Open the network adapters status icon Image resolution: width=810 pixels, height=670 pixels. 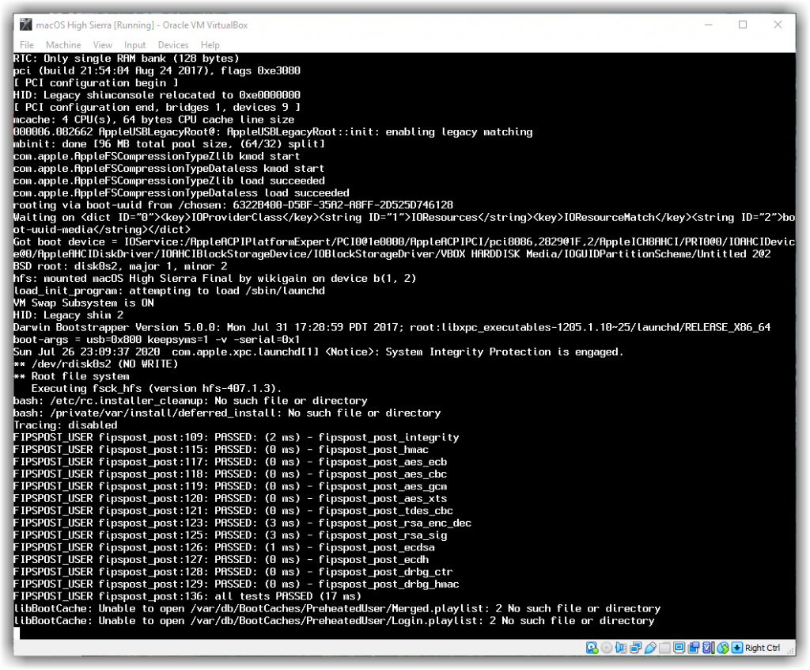point(634,647)
